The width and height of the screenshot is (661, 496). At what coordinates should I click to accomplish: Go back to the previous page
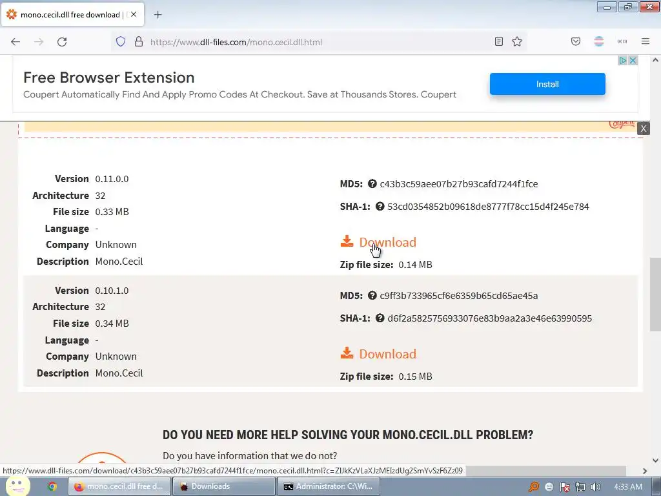pyautogui.click(x=15, y=42)
